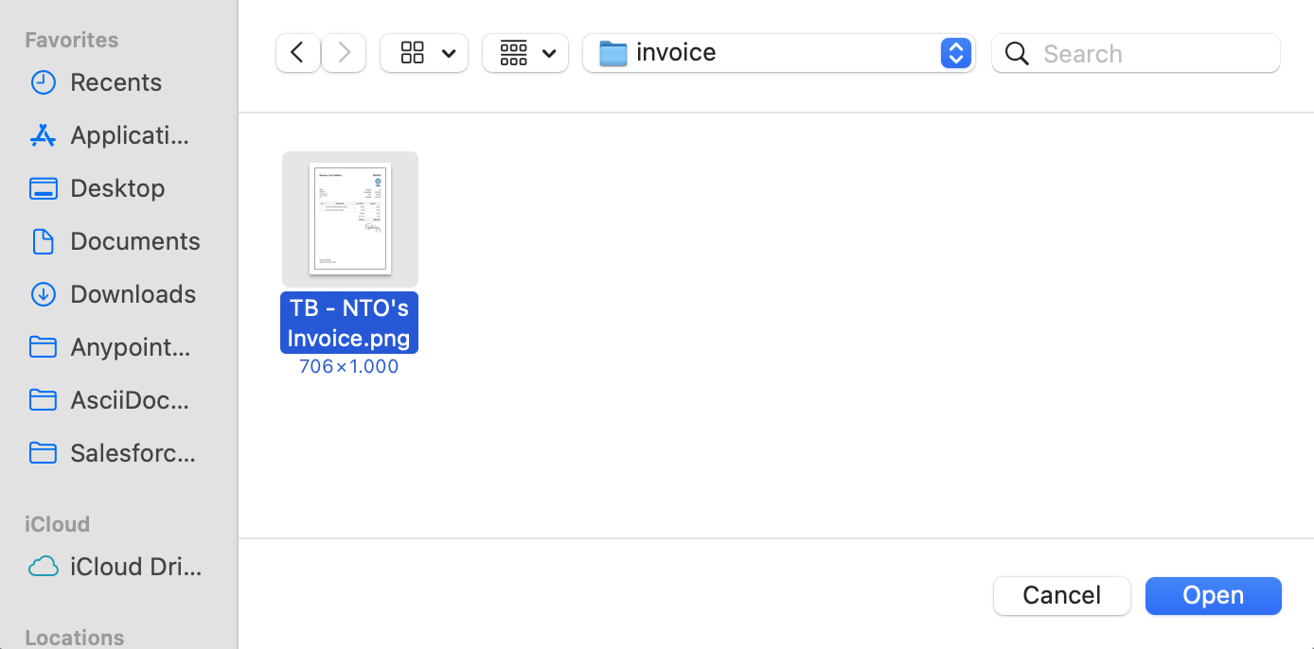Image resolution: width=1314 pixels, height=649 pixels.
Task: Select the invoice PNG thumbnail preview
Action: click(x=350, y=219)
